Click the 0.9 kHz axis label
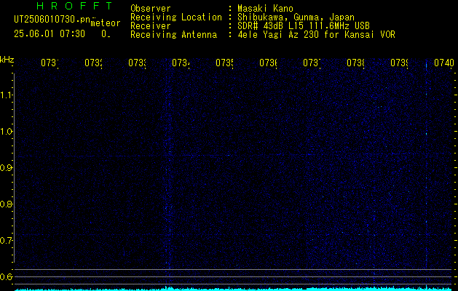 (6, 167)
